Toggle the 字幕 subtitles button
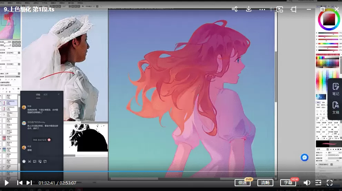This screenshot has height=191, width=342. [x=288, y=183]
